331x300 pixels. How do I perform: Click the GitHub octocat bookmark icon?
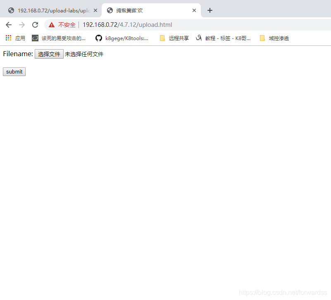(x=99, y=38)
